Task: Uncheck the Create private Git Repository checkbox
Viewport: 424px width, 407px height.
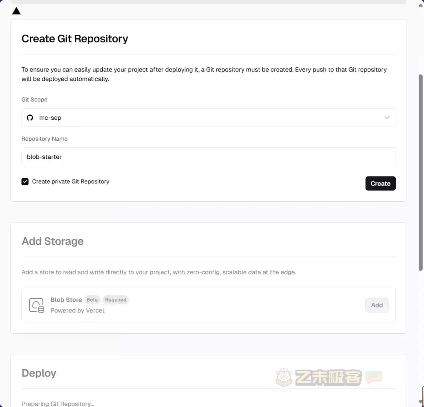Action: tap(25, 182)
